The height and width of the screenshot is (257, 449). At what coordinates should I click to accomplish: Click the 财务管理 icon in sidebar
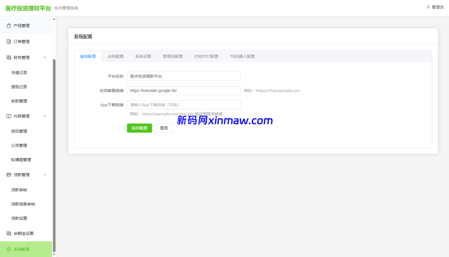[9, 57]
